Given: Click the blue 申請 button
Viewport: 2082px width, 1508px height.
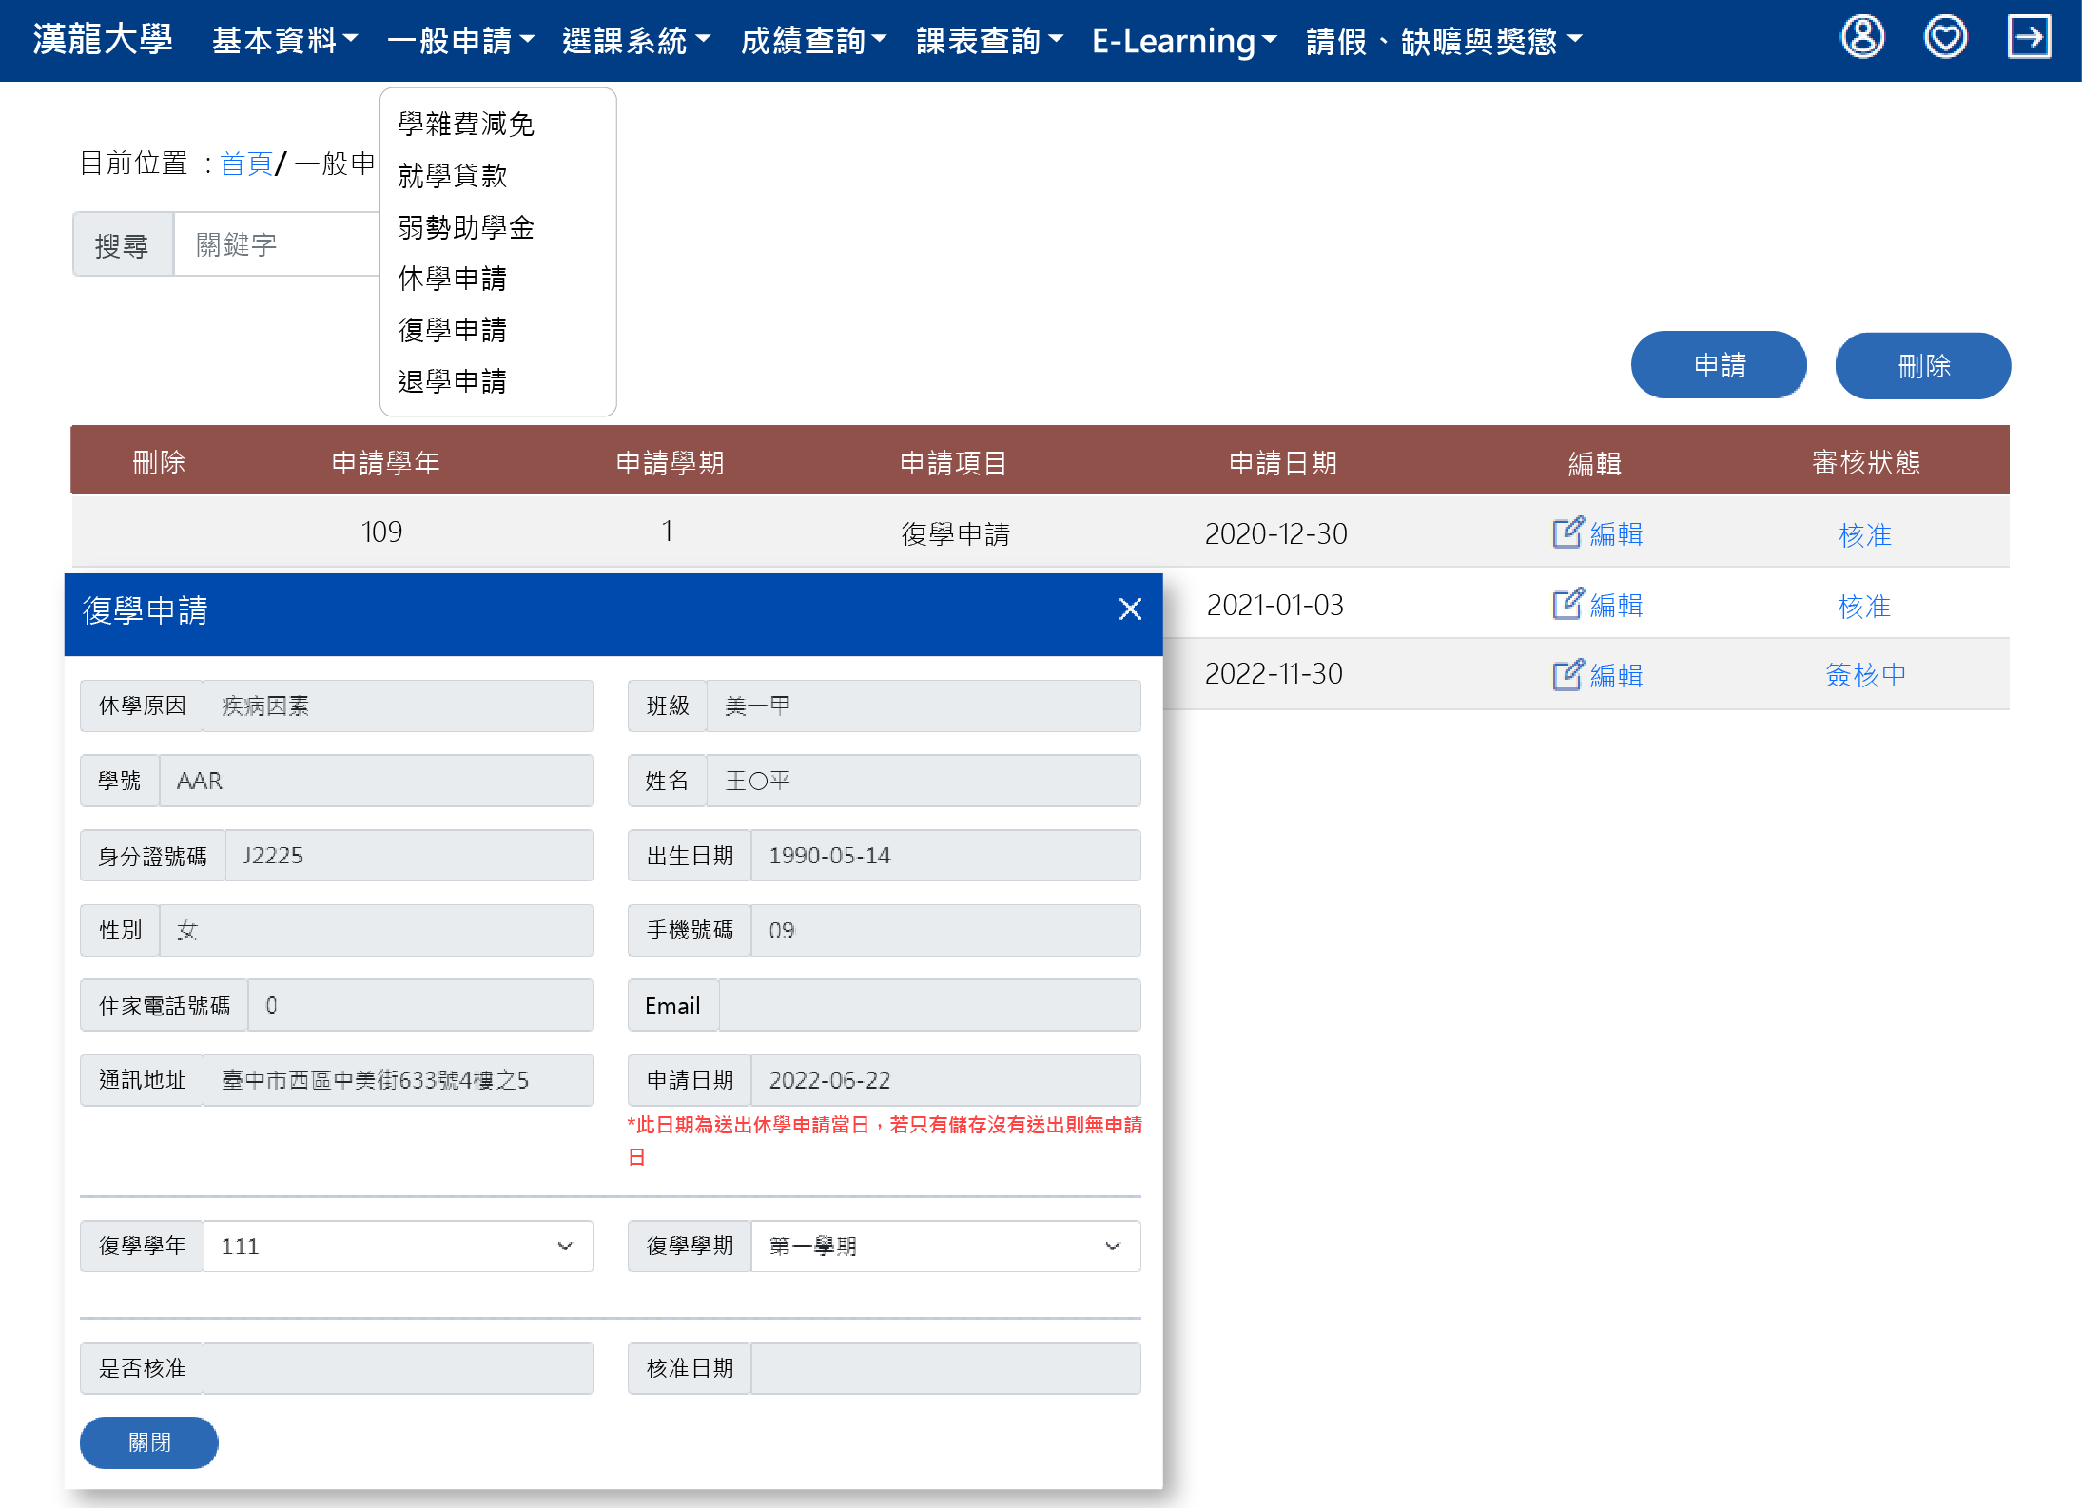Looking at the screenshot, I should click(x=1719, y=365).
